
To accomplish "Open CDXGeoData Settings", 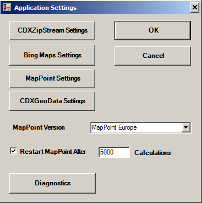I will 52,101.
